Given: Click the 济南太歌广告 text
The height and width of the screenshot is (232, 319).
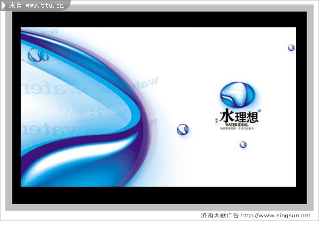Looking at the screenshot, I should (219, 215).
